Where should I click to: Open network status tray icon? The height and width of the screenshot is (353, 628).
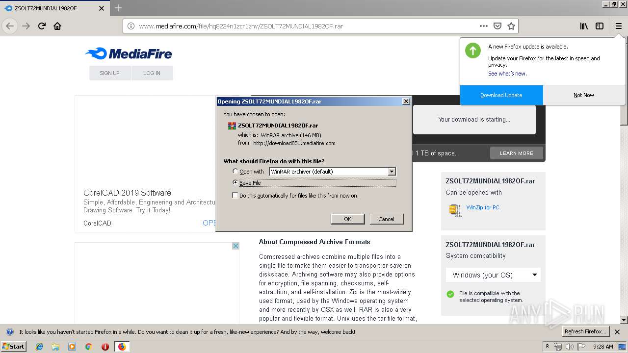click(558, 347)
